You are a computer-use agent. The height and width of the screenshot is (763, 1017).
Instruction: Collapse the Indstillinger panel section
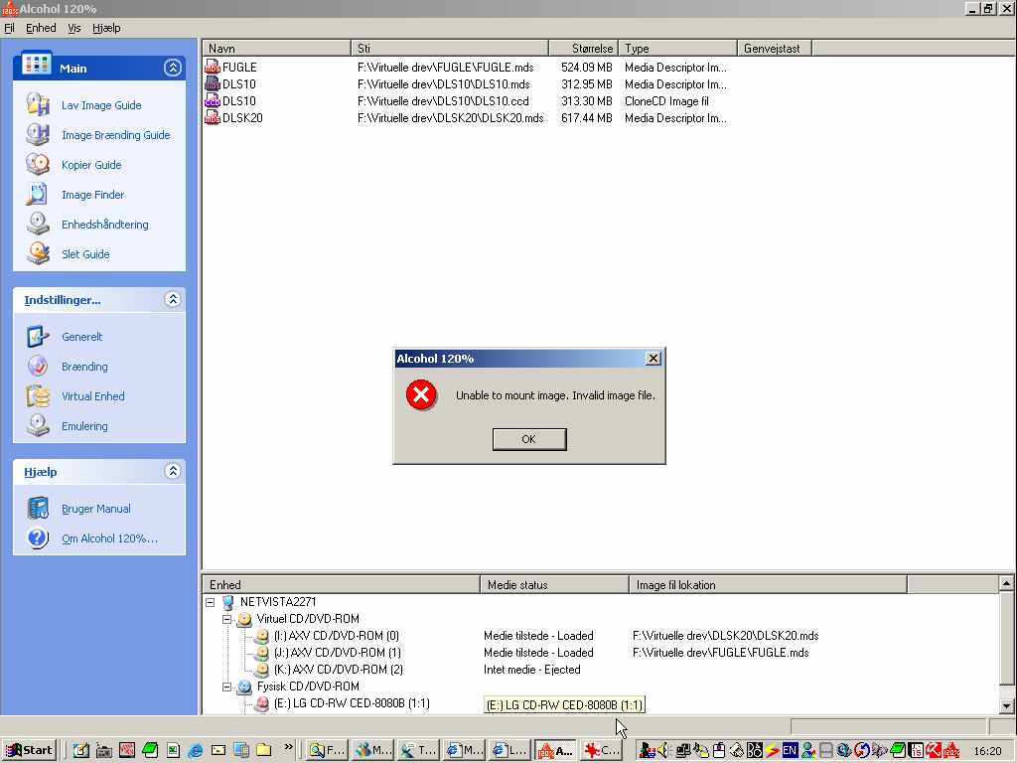click(173, 299)
